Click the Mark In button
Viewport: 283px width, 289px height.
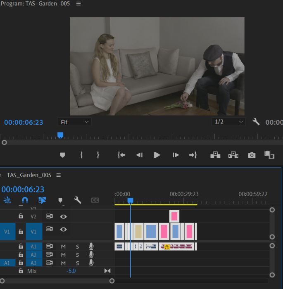(81, 155)
